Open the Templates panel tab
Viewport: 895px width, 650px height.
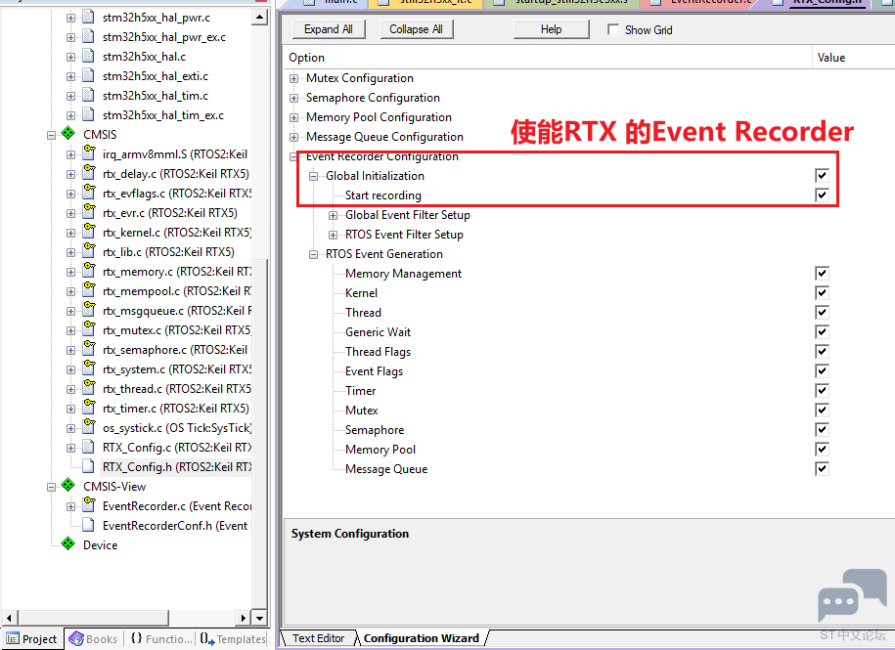[233, 638]
